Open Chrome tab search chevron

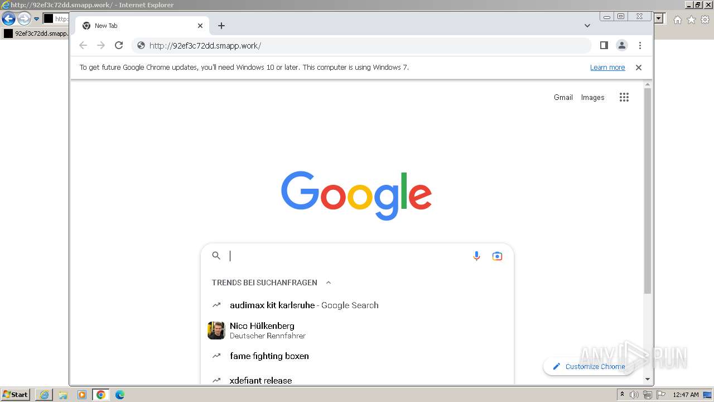[587, 26]
